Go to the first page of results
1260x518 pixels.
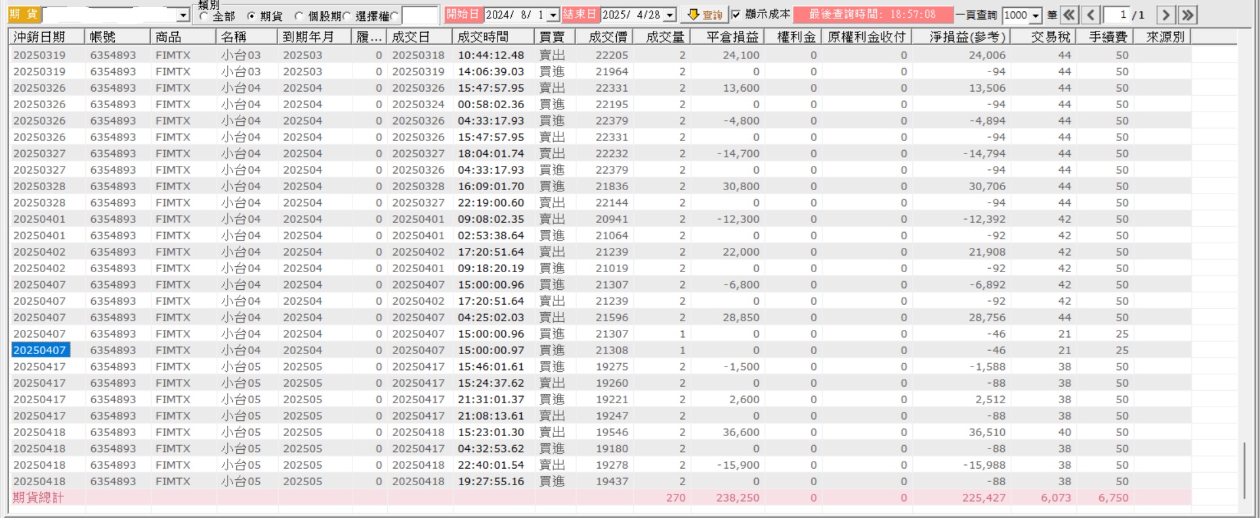coord(1070,14)
